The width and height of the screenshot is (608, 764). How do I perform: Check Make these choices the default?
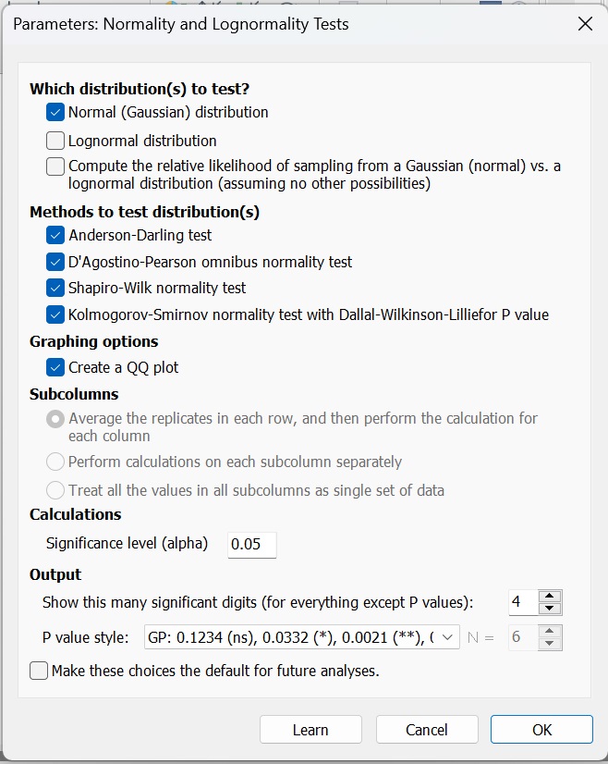pos(39,671)
